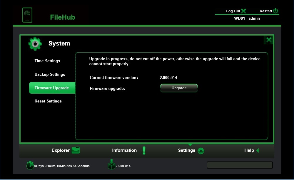Click the FileHub title text

pyautogui.click(x=63, y=17)
